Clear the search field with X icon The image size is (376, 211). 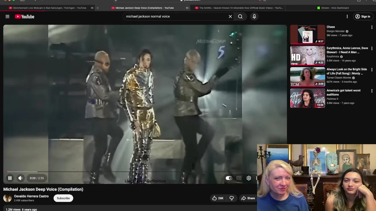pos(230,16)
